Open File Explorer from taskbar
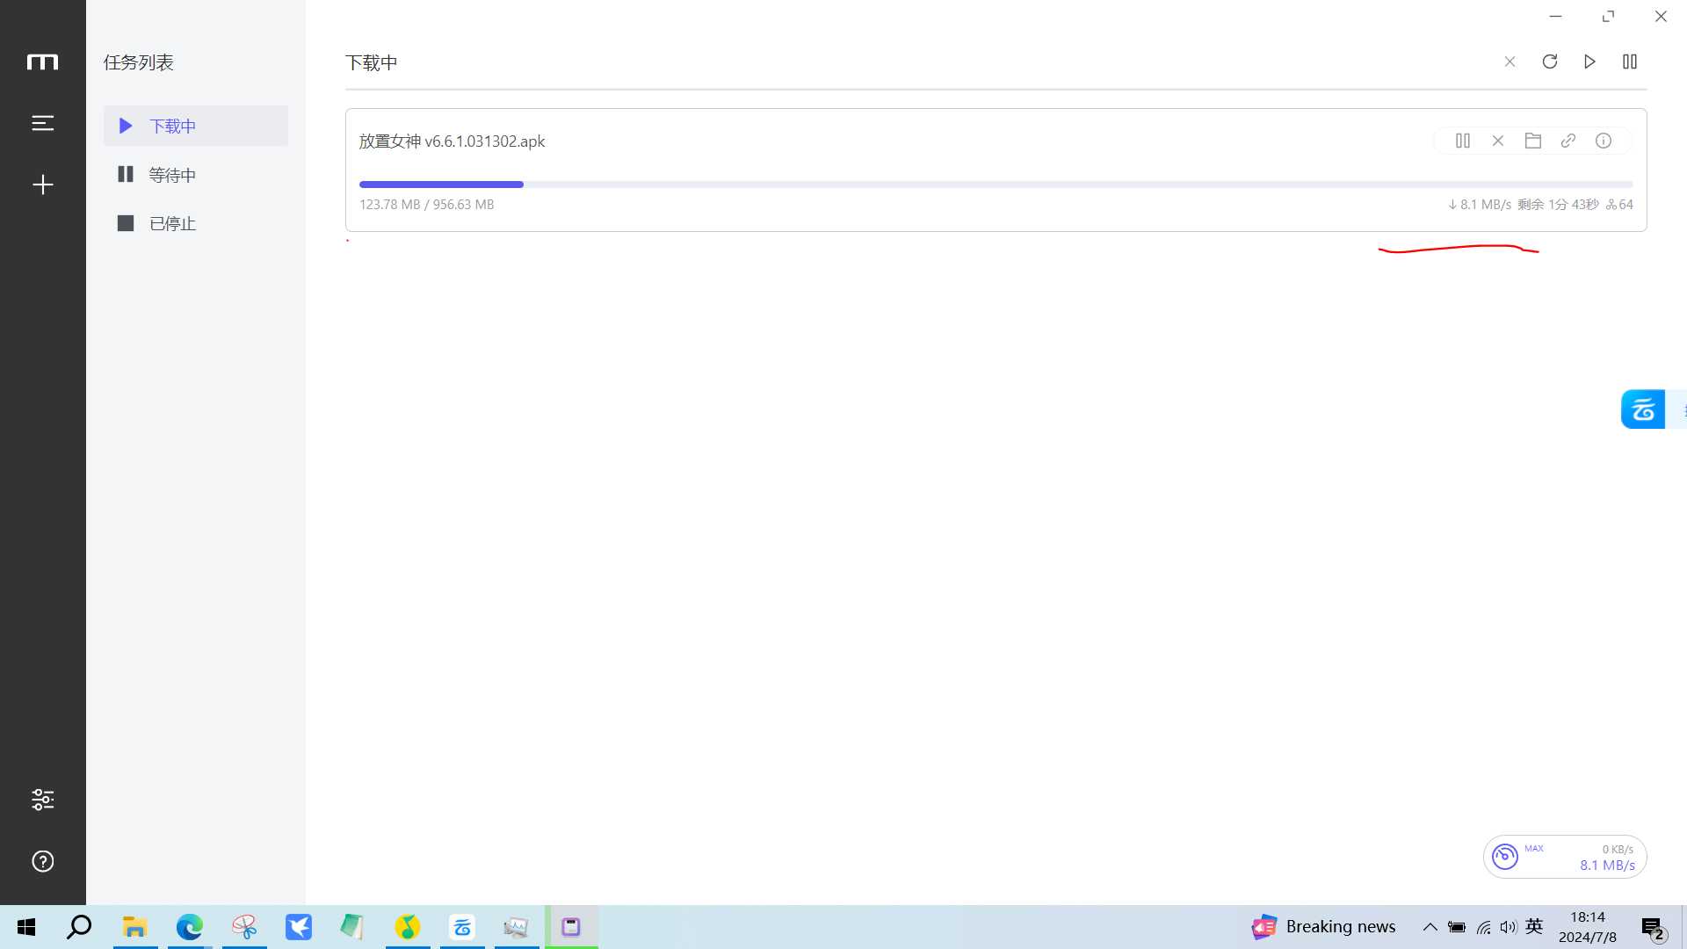Screen dimensions: 1687x949 (x=134, y=927)
